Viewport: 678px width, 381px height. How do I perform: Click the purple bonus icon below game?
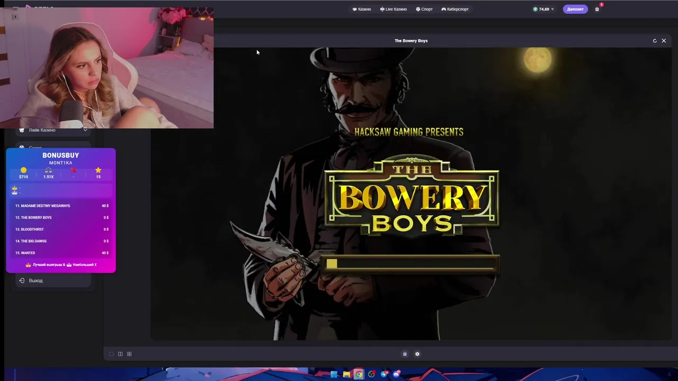click(x=405, y=354)
